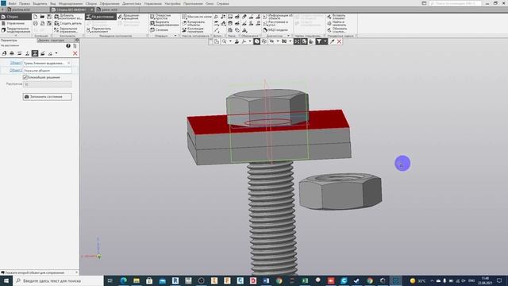Click the 'Объект 1' link
Viewport: 508px width, 286px height.
coord(16,63)
